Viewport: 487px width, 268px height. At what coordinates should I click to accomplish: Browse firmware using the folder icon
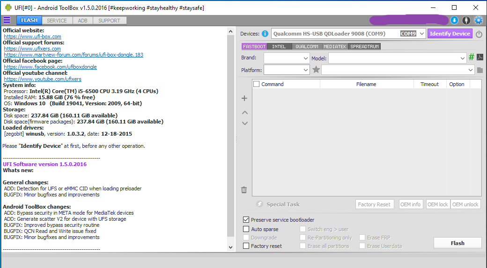[480, 70]
